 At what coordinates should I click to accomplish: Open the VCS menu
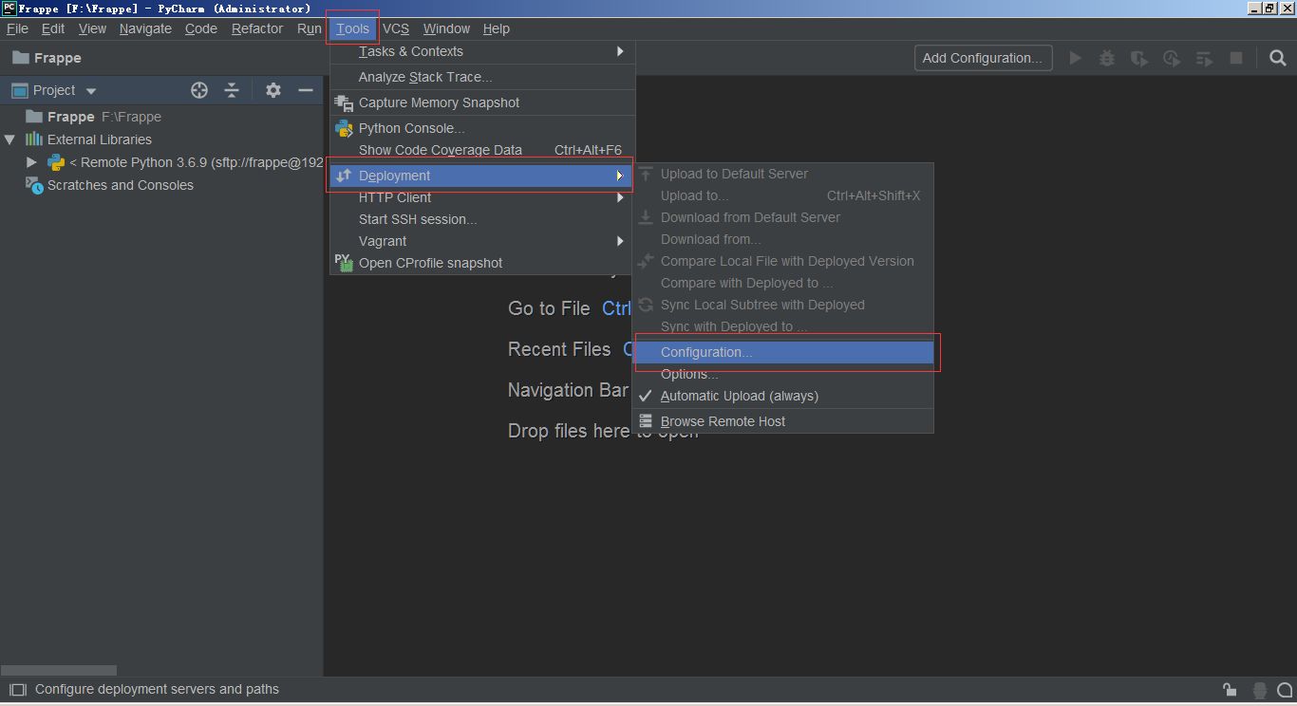coord(396,28)
